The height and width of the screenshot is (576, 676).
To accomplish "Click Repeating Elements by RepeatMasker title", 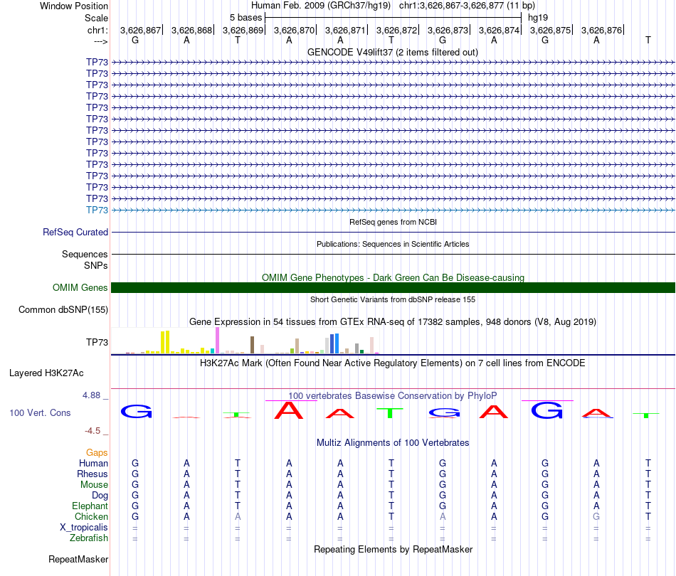I will [x=393, y=549].
